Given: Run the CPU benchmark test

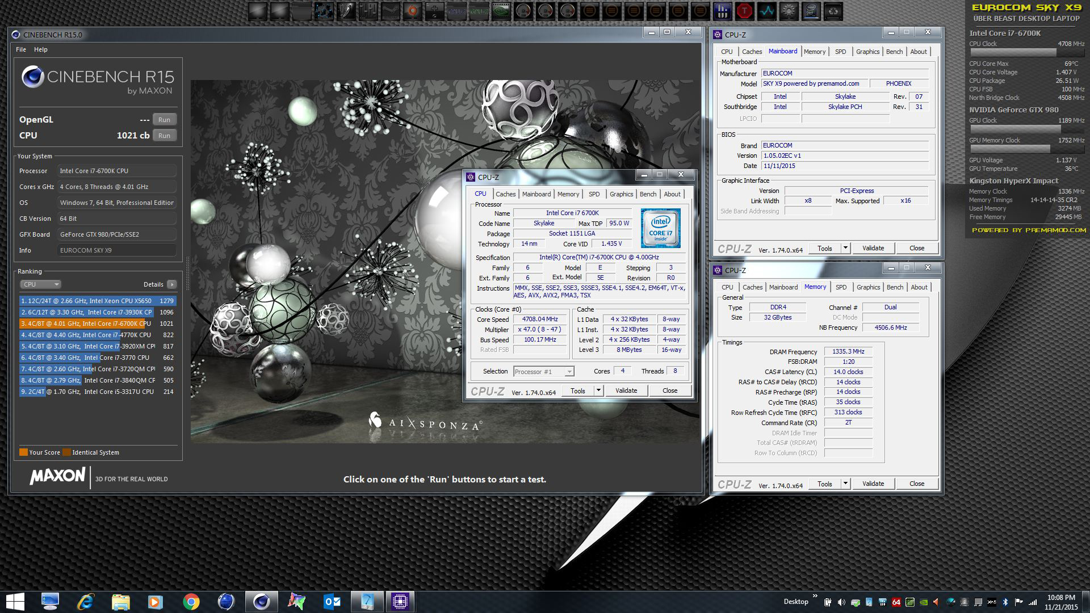Looking at the screenshot, I should 164,136.
